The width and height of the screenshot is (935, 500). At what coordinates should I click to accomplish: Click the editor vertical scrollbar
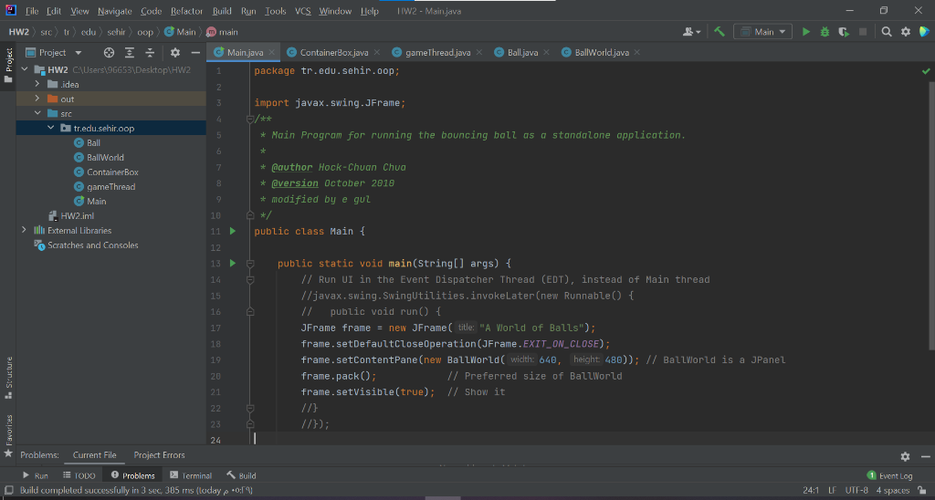tap(931, 214)
